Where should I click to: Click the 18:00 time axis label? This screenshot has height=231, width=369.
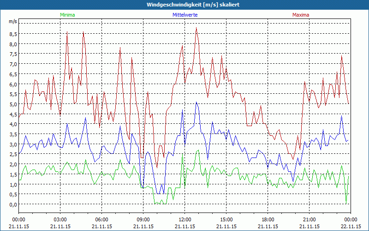268,219
